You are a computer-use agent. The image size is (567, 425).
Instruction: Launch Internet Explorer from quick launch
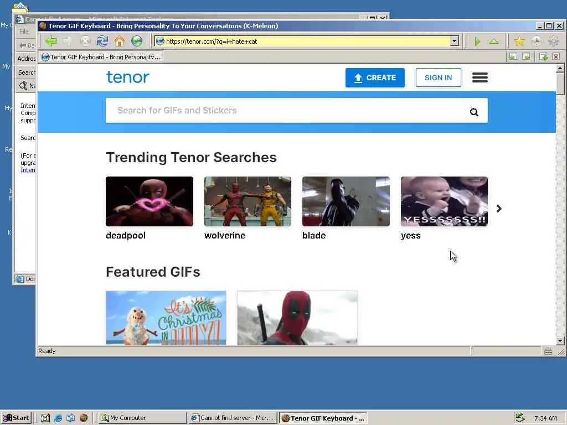click(58, 418)
